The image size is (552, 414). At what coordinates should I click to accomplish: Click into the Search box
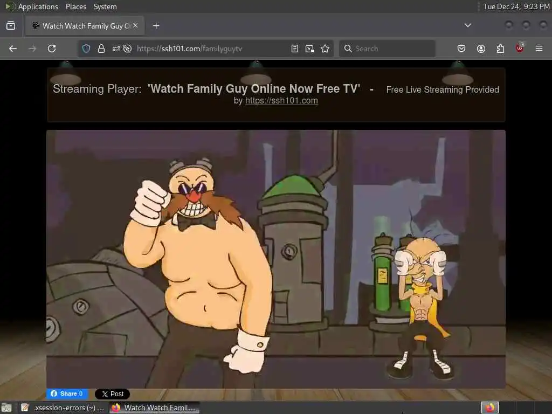387,49
